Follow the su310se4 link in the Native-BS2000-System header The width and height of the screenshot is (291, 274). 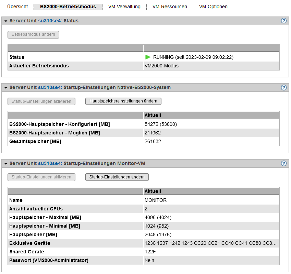click(50, 87)
